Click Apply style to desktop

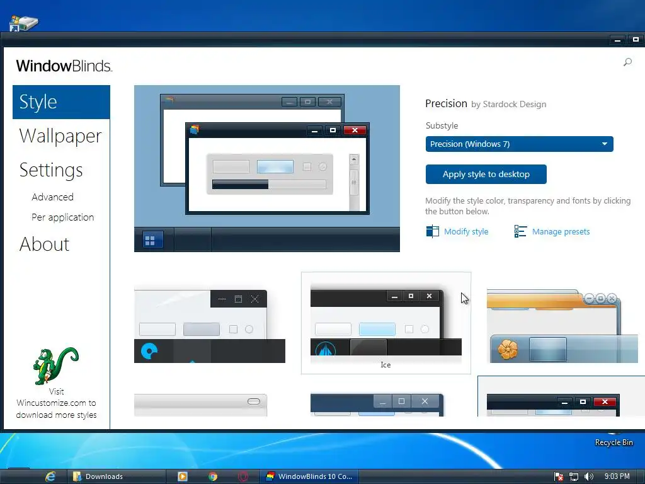(486, 174)
